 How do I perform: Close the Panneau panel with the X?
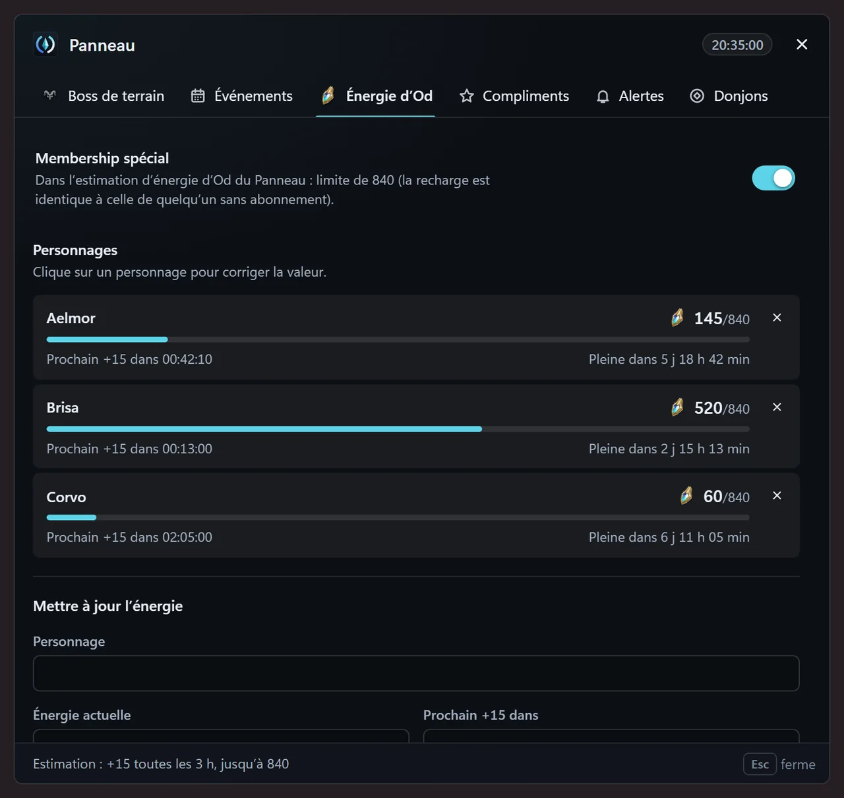(x=802, y=44)
